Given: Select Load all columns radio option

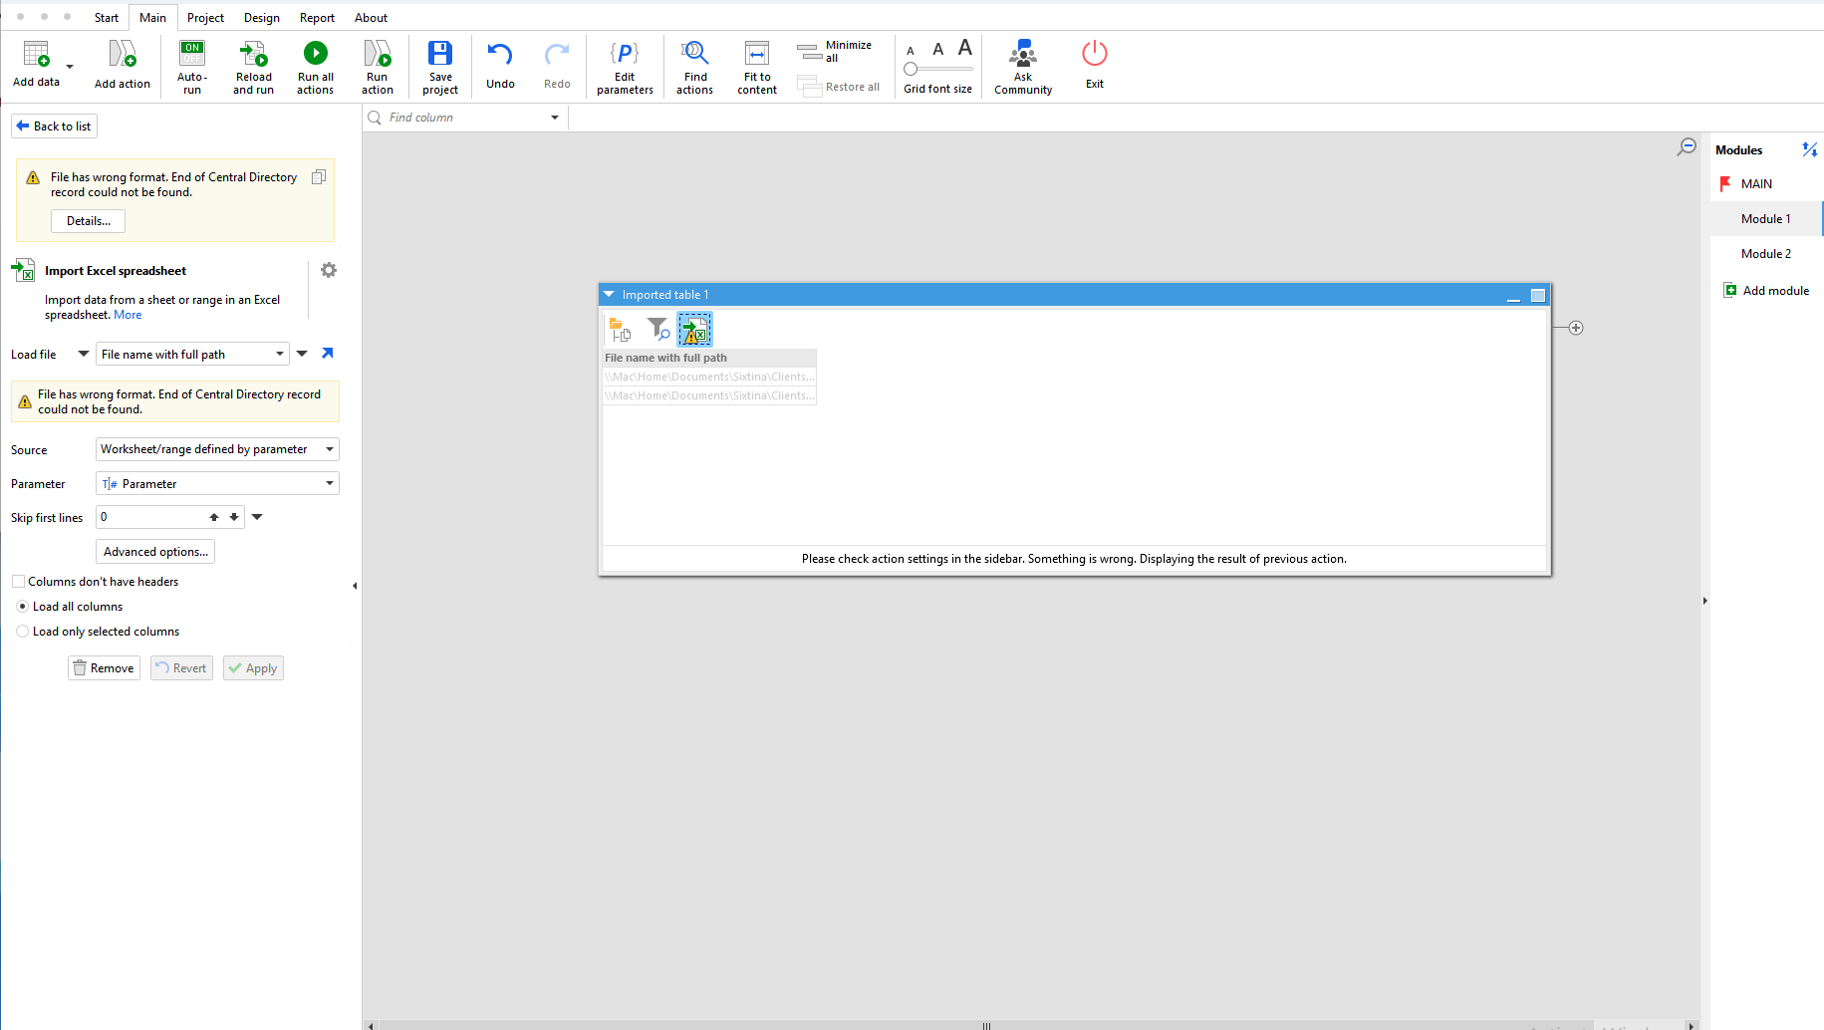Looking at the screenshot, I should coord(23,607).
